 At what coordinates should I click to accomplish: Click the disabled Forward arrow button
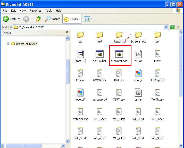click(x=26, y=19)
